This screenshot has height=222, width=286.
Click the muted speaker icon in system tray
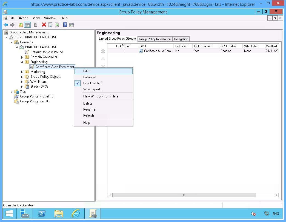(x=253, y=214)
